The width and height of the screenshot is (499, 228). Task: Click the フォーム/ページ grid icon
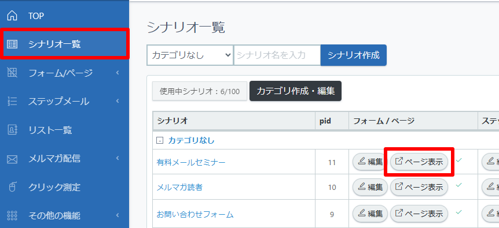tap(12, 73)
